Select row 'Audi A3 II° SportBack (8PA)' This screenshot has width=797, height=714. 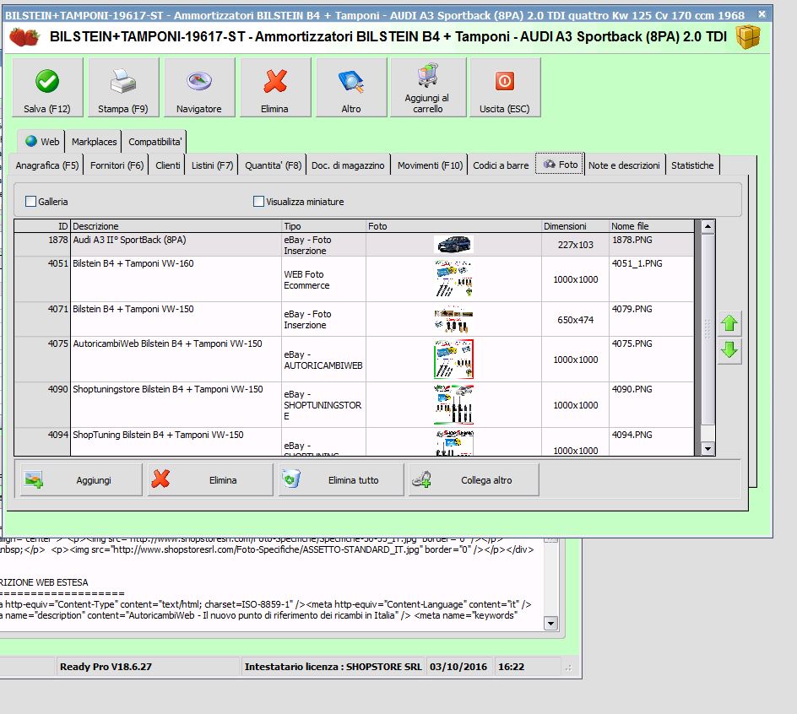coord(354,245)
